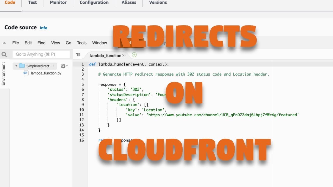333x187 pixels.
Task: Click the python file icon for lambda_function.py
Action: click(x=25, y=73)
